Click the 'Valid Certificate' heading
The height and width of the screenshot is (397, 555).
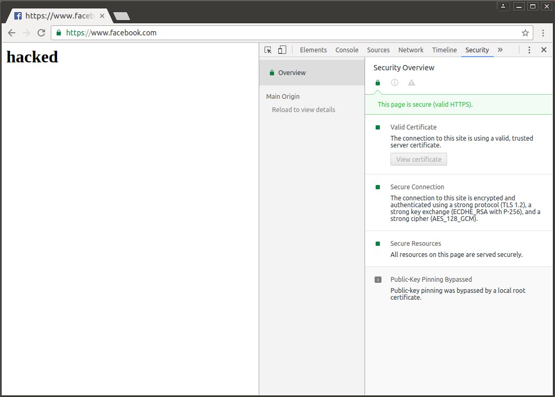tap(413, 127)
